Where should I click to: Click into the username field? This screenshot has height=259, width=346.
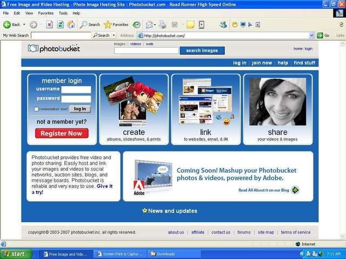tap(76, 90)
